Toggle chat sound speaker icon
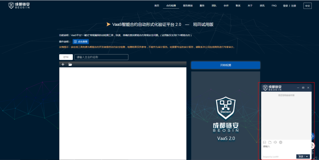The height and width of the screenshot is (160, 319). [x=275, y=142]
